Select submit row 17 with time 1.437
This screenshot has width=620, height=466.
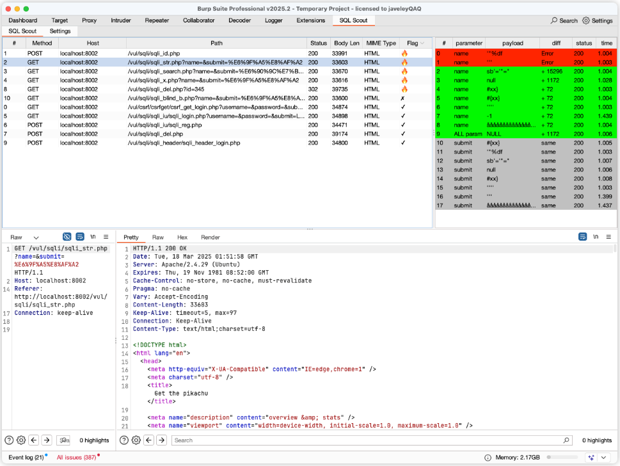(526, 205)
